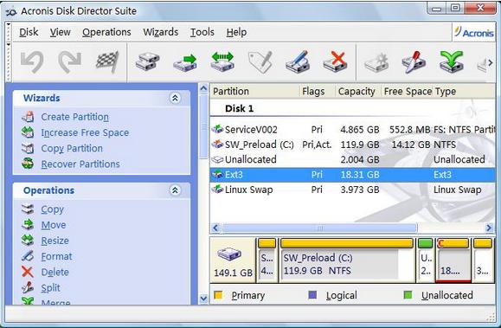Click the Undo toolbar icon

32,61
